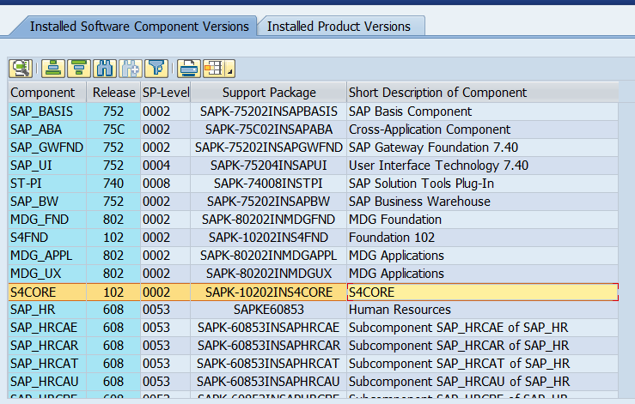Select the Component column header
Image resolution: width=635 pixels, height=404 pixels.
tap(47, 93)
